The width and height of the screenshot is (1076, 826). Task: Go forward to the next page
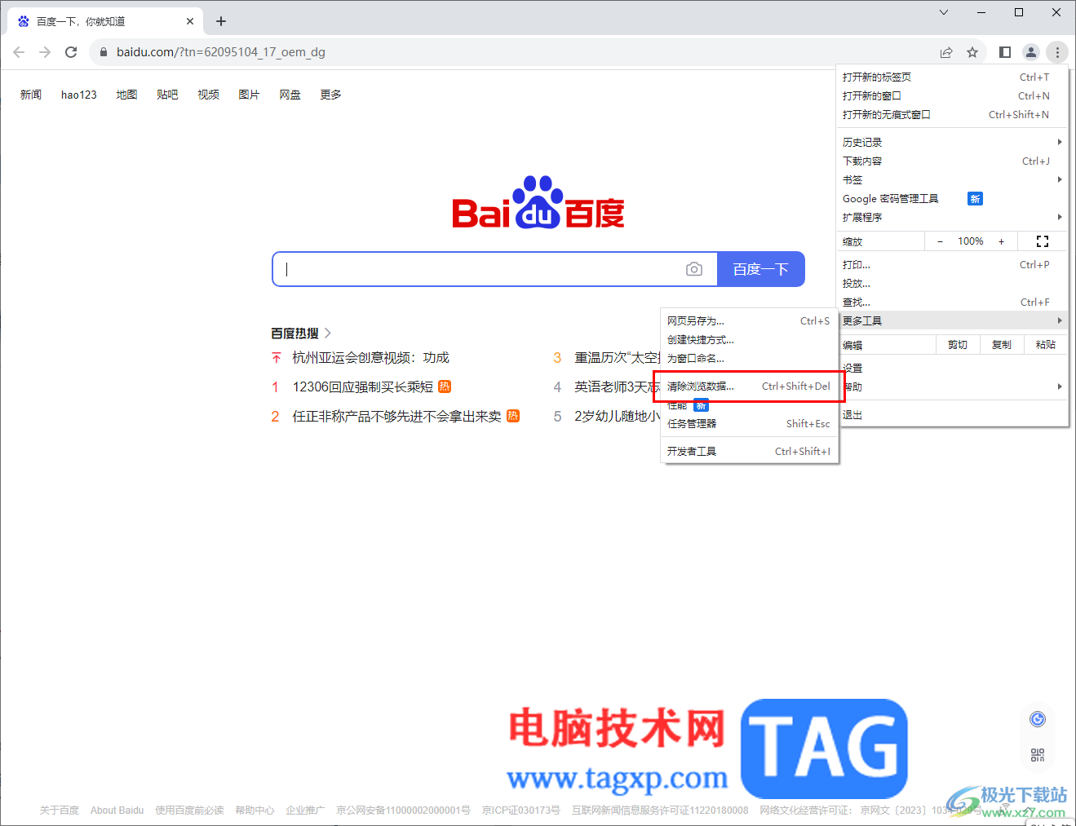(x=45, y=52)
